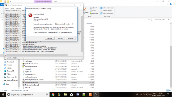The height and width of the screenshot is (97, 172).
Task: Open the Discord icon in taskbar
Action: coord(78,94)
